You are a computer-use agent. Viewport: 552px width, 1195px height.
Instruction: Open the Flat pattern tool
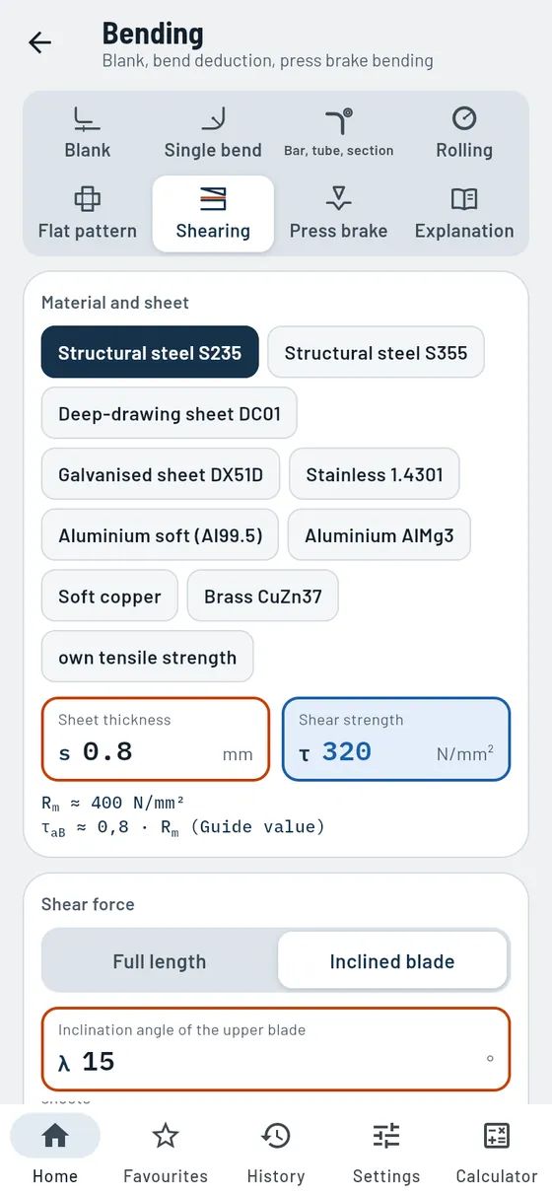point(88,214)
